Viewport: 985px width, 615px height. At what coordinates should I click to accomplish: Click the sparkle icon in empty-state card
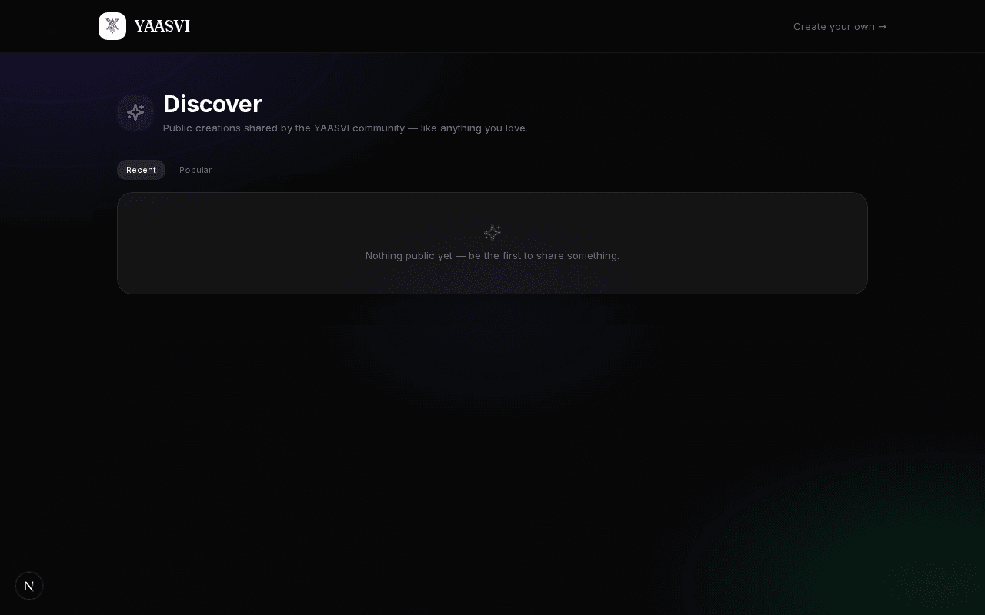click(492, 233)
